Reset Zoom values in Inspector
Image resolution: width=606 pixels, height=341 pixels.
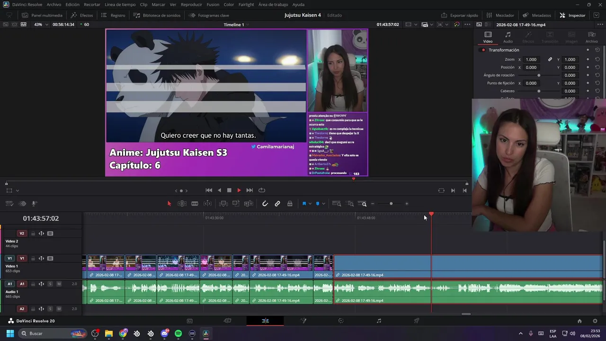pyautogui.click(x=597, y=59)
